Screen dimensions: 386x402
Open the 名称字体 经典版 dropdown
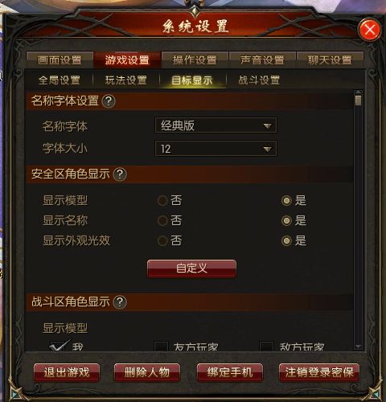(216, 125)
